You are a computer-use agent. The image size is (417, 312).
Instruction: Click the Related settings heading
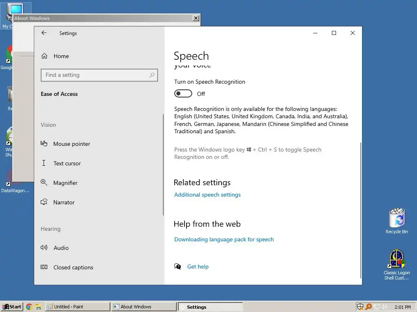point(202,182)
